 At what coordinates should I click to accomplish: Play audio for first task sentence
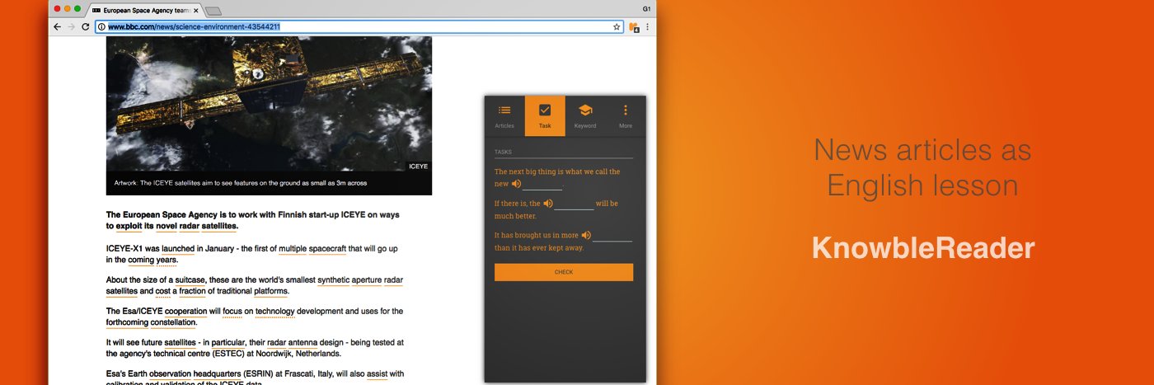516,184
